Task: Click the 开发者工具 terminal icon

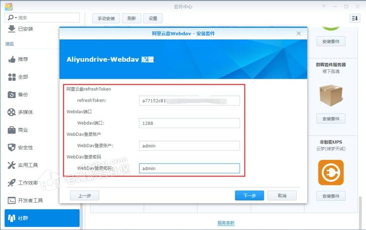Action: (x=11, y=200)
